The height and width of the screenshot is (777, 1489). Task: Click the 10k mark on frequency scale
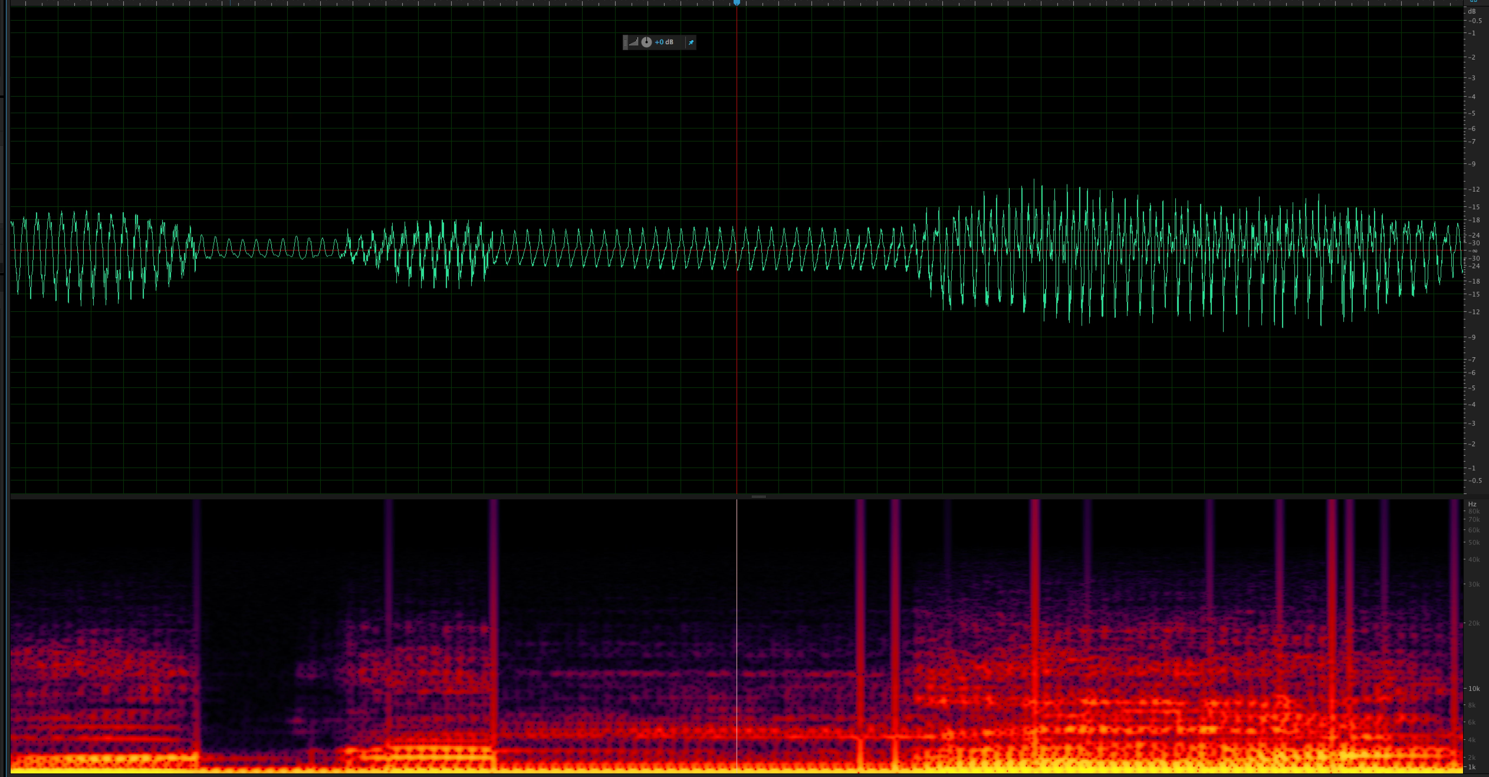pyautogui.click(x=1474, y=689)
